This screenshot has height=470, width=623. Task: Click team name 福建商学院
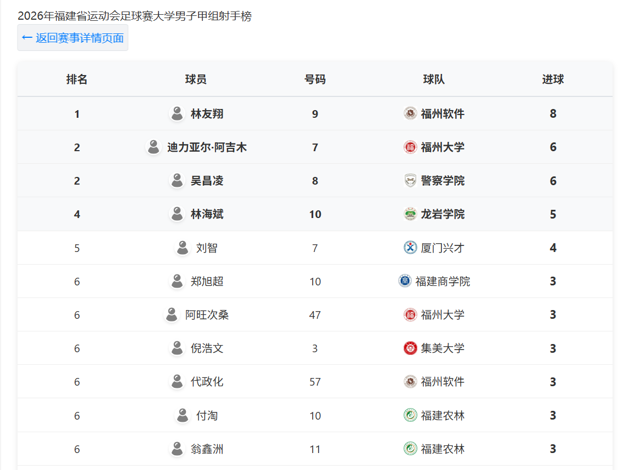(443, 282)
